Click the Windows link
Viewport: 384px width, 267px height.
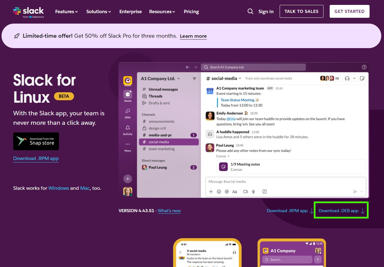[x=59, y=188]
